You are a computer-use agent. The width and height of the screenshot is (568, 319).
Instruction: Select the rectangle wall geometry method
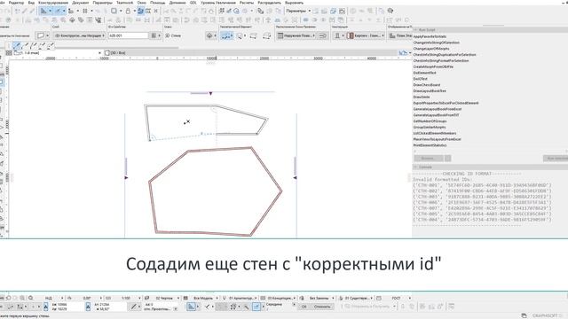point(253,35)
